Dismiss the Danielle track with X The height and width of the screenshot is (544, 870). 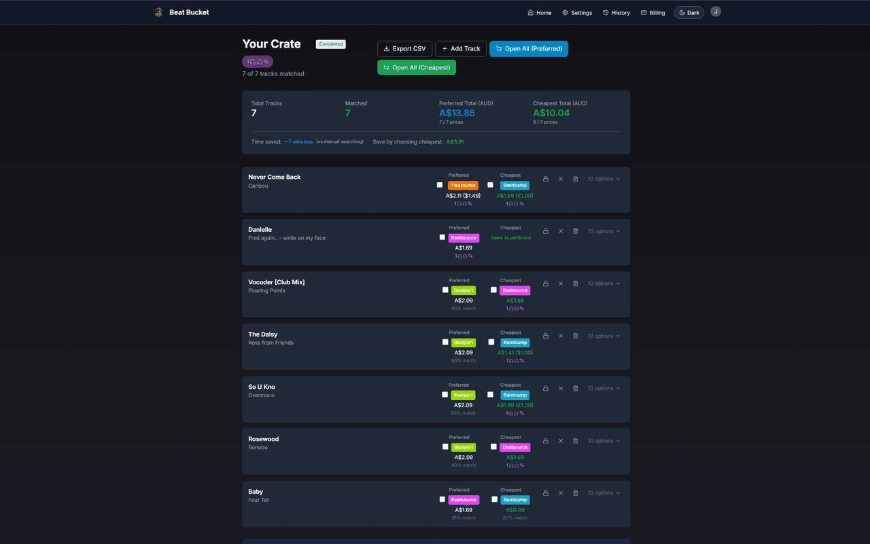pos(561,231)
